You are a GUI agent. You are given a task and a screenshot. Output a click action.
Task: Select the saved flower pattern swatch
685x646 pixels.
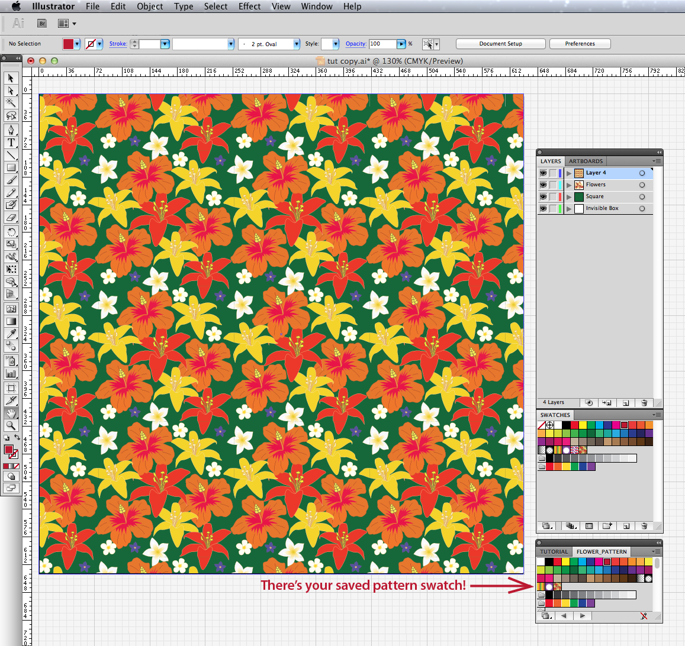[x=557, y=586]
